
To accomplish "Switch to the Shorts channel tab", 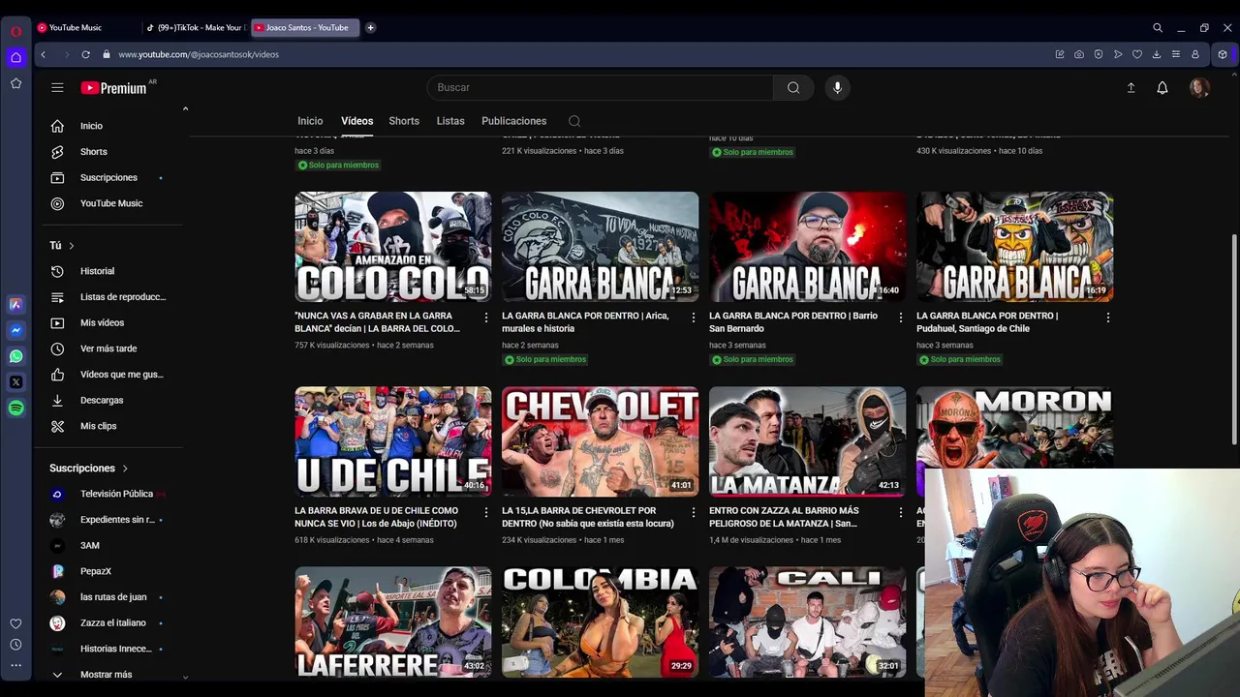I will pyautogui.click(x=404, y=121).
